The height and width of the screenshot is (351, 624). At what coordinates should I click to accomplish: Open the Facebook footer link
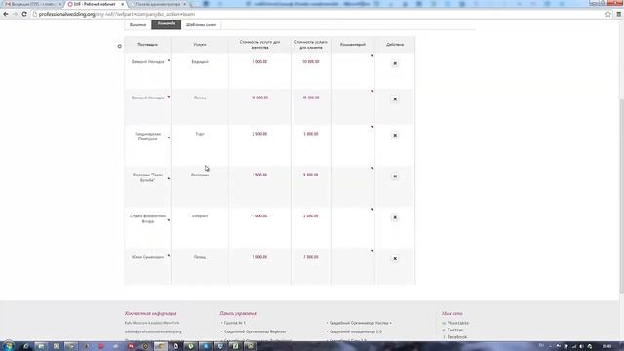pos(457,337)
